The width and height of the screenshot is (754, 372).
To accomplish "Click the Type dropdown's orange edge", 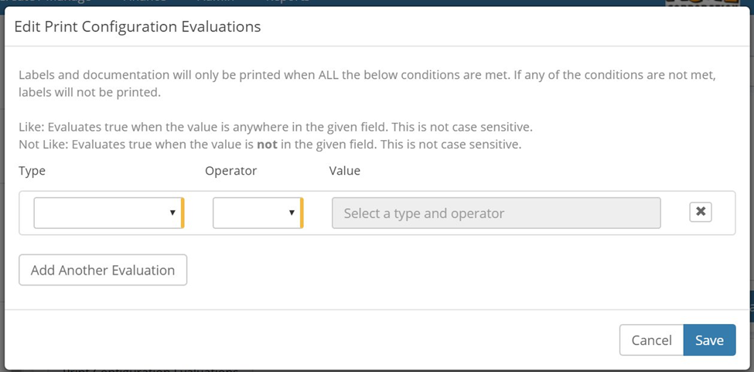I will [x=183, y=213].
